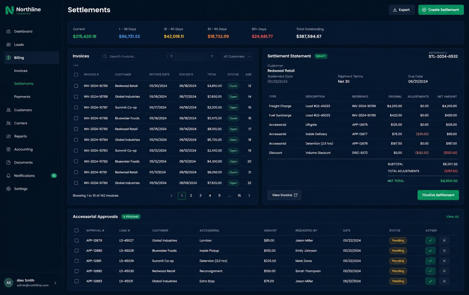
Task: Go to invoices page 15
Action: click(239, 195)
